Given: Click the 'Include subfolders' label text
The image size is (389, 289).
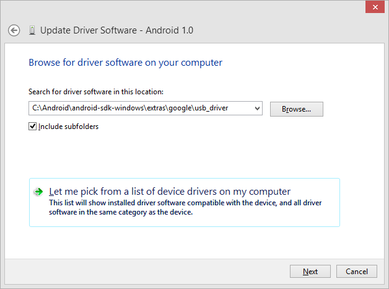Looking at the screenshot, I should [x=68, y=127].
